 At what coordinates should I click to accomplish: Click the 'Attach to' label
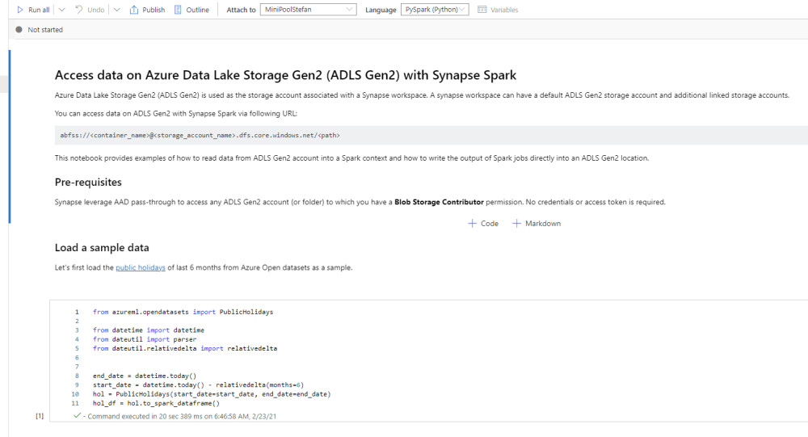[241, 10]
